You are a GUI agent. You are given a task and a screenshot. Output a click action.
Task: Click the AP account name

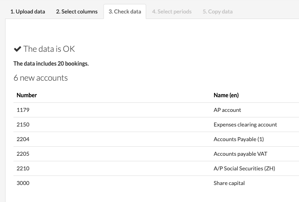pos(227,110)
